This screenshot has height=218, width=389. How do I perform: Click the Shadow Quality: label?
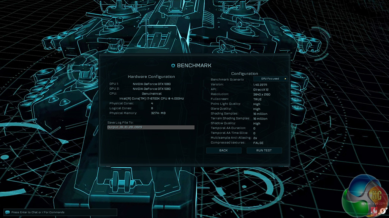[223, 123]
